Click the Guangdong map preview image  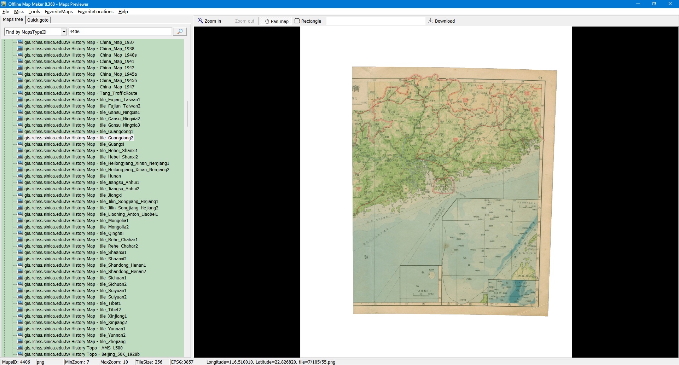point(450,191)
